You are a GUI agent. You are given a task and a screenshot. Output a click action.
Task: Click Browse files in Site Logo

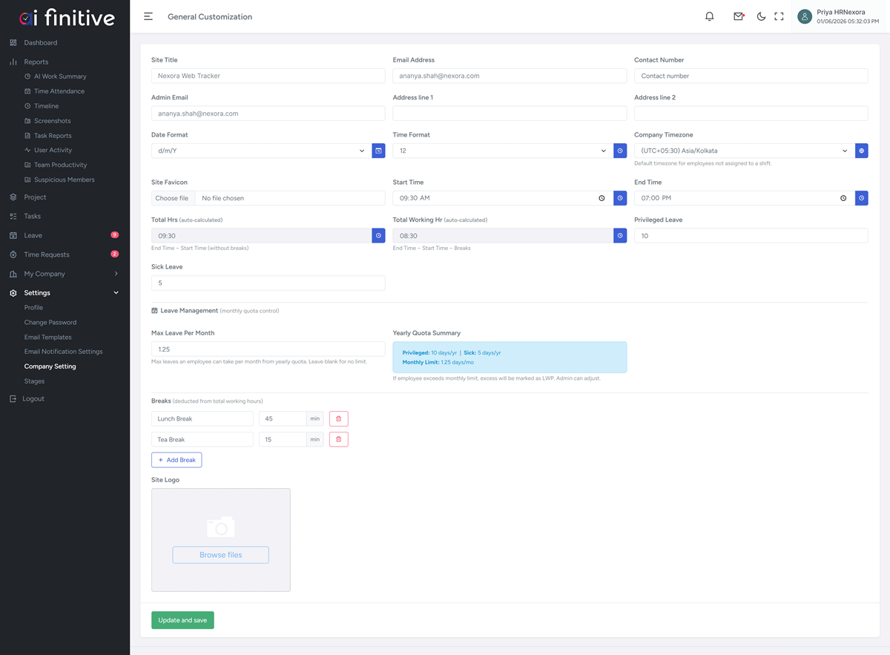tap(221, 555)
